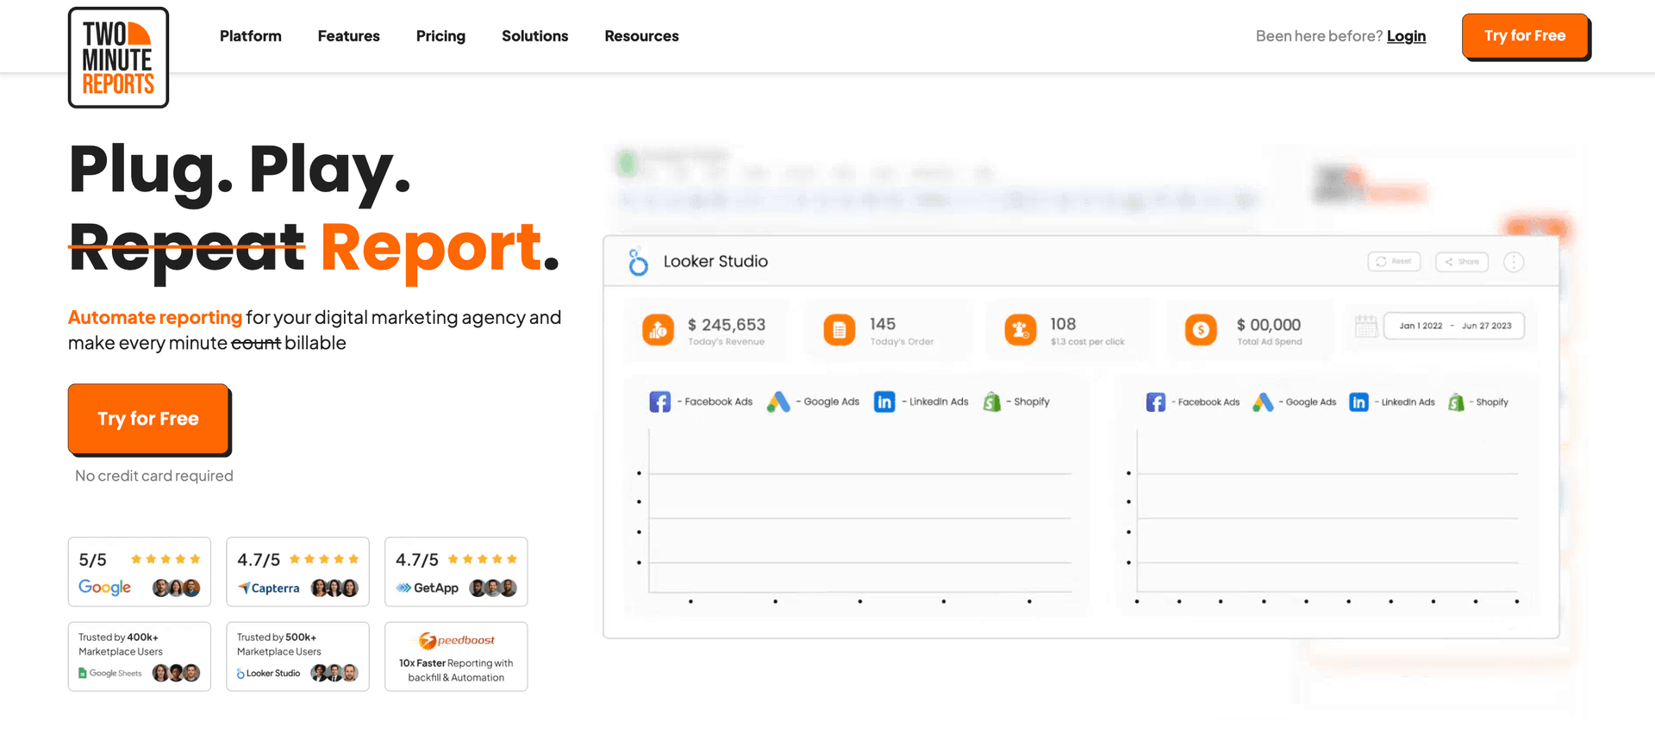1655x746 pixels.
Task: Open the GetApp 4.7/5 rating card
Action: (x=456, y=572)
